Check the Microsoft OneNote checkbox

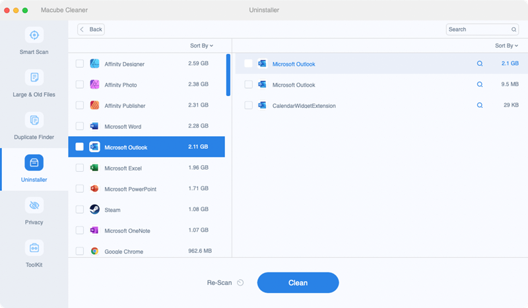tap(80, 230)
